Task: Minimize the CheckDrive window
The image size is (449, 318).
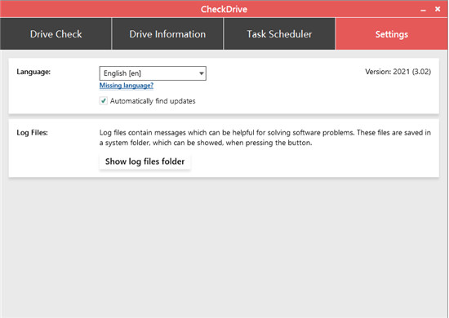Action: point(424,10)
